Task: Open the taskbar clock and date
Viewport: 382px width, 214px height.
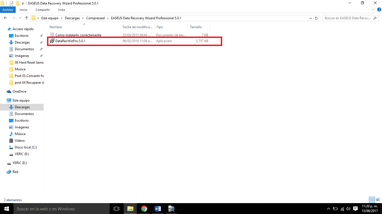Action: [370, 209]
